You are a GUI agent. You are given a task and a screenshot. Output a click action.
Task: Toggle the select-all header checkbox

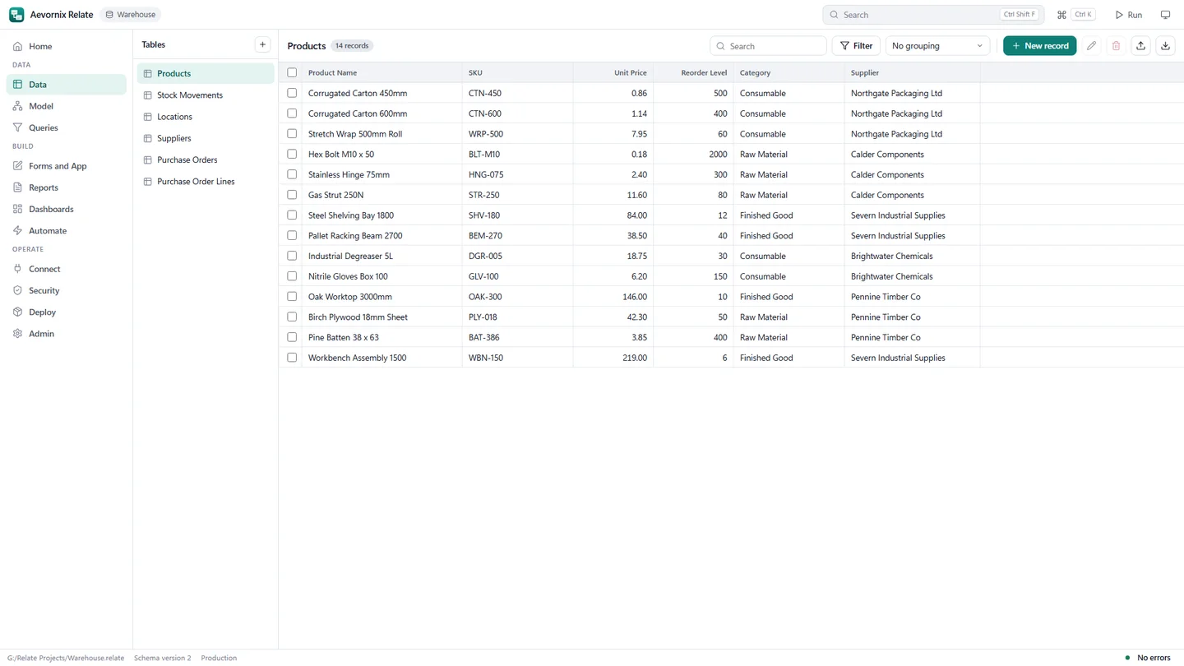tap(292, 72)
